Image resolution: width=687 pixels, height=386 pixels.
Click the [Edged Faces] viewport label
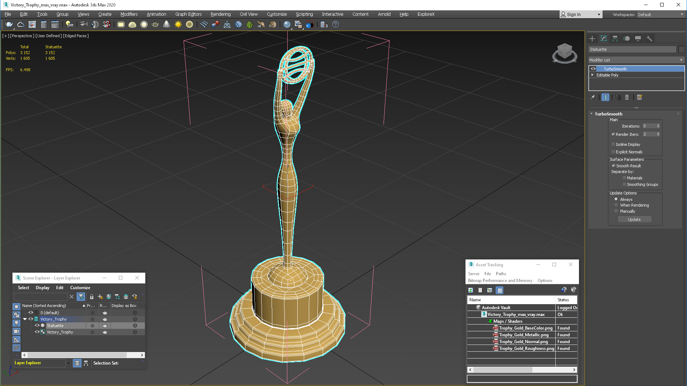tap(76, 36)
